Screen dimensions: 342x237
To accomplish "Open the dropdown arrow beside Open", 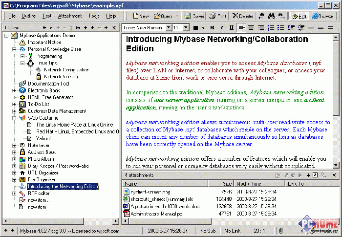I will point(177,16).
